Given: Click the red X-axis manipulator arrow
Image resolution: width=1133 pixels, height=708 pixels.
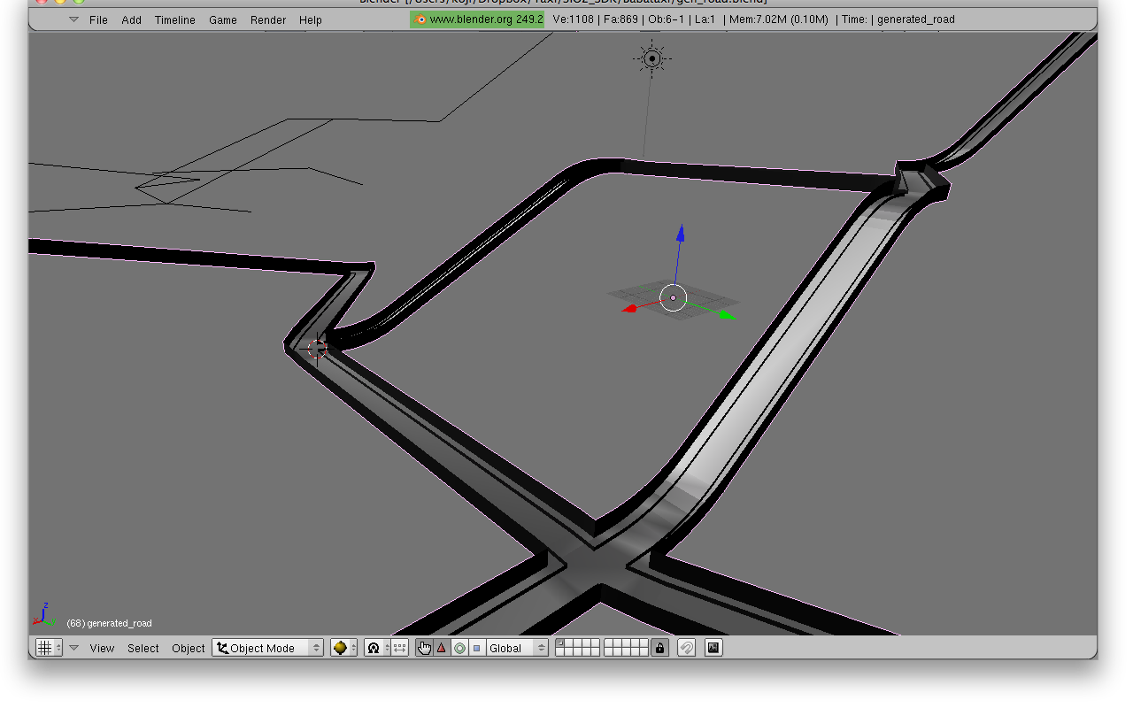Looking at the screenshot, I should (631, 309).
